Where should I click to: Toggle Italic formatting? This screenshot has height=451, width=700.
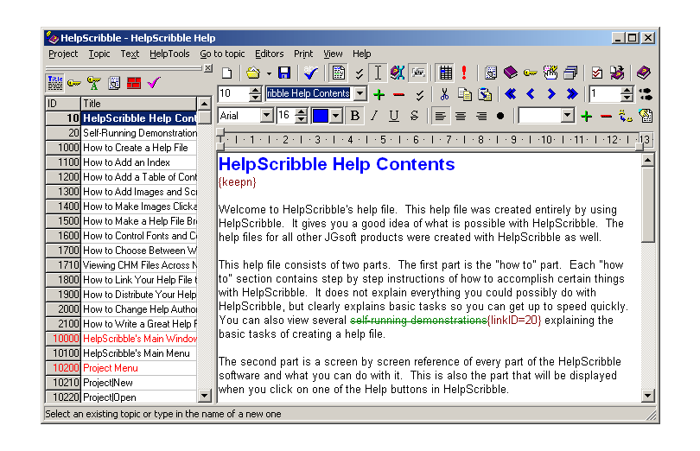[374, 116]
